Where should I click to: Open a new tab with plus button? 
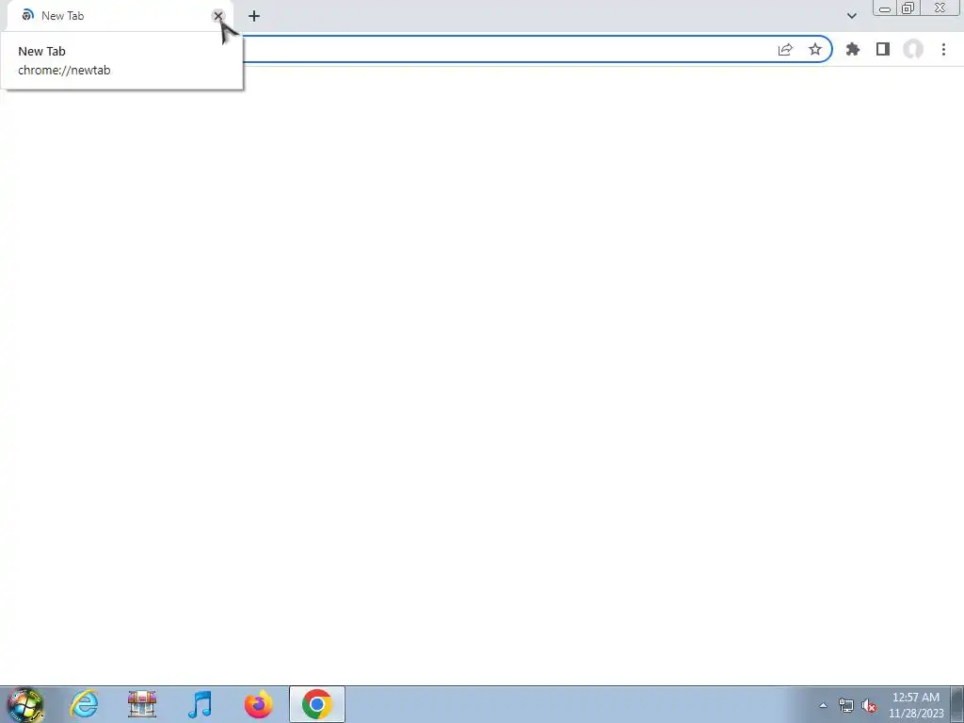[x=254, y=16]
